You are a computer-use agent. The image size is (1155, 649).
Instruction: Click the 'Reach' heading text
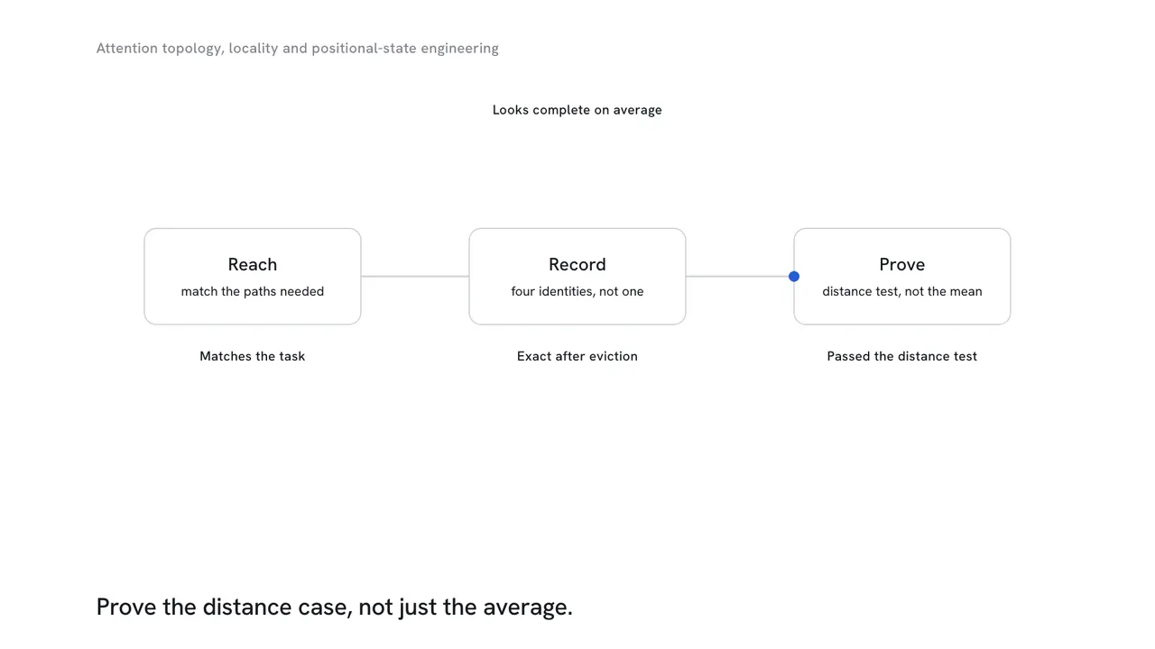tap(253, 264)
